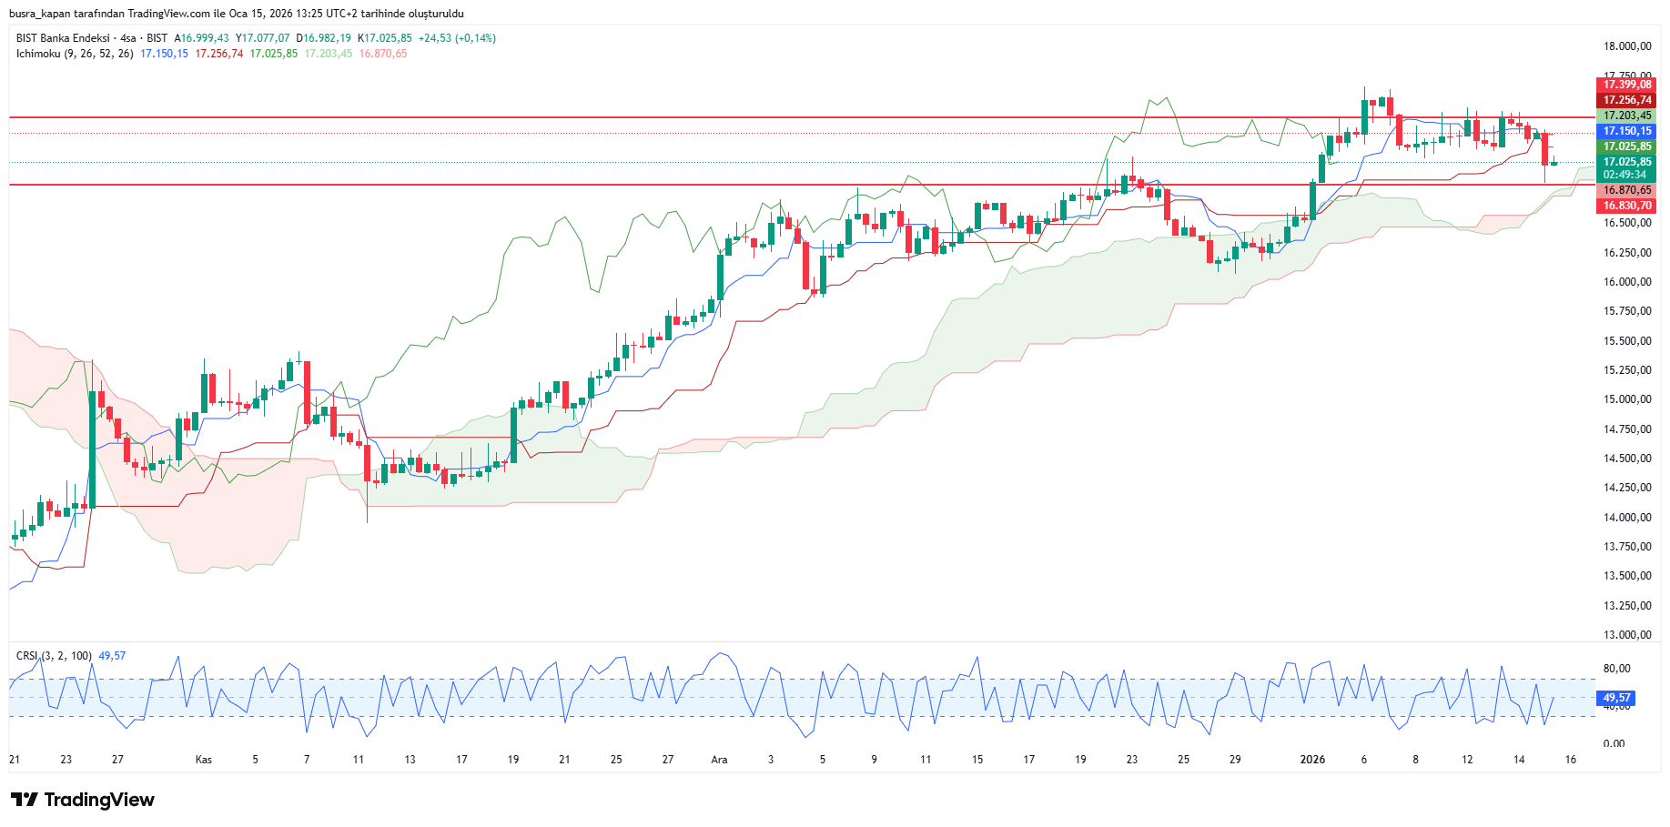Click the Kas month label on time axis
The image size is (1670, 827).
(x=204, y=760)
